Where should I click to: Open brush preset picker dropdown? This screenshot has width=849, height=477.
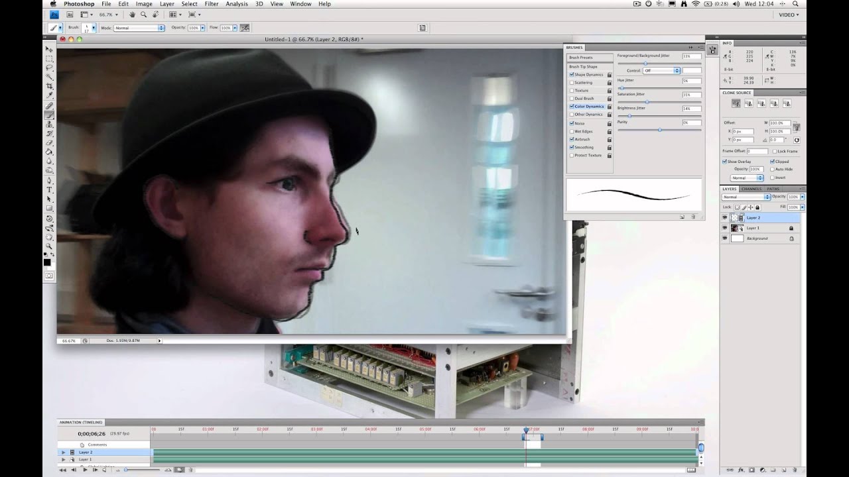tap(94, 28)
